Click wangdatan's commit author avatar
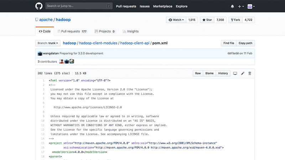 pyautogui.click(x=40, y=53)
